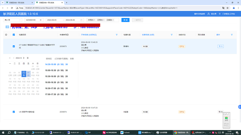Jump to previous year in calendar

pos(10,58)
